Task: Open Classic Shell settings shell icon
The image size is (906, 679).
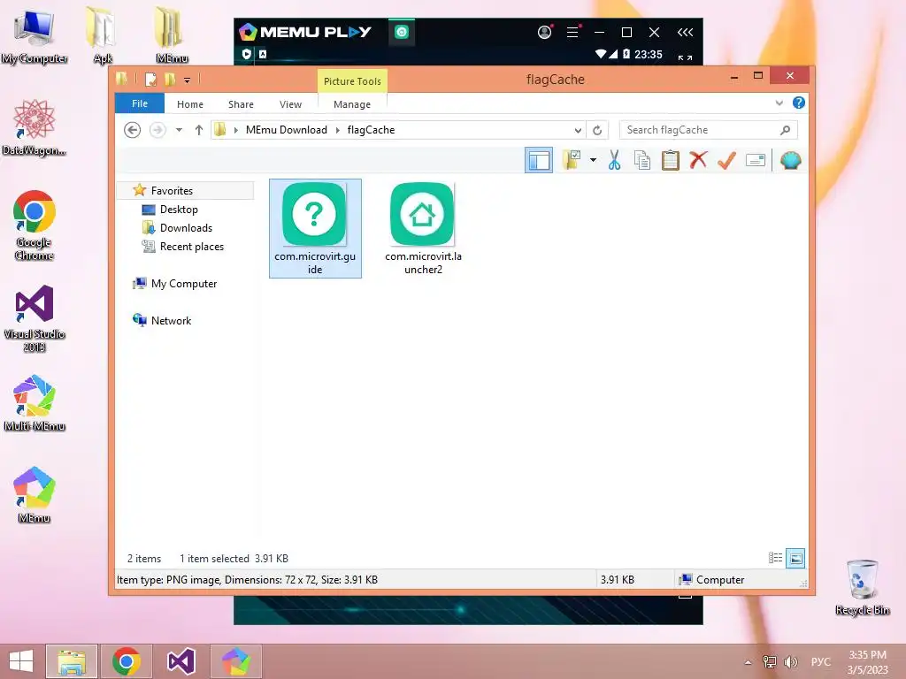Action: (x=790, y=160)
